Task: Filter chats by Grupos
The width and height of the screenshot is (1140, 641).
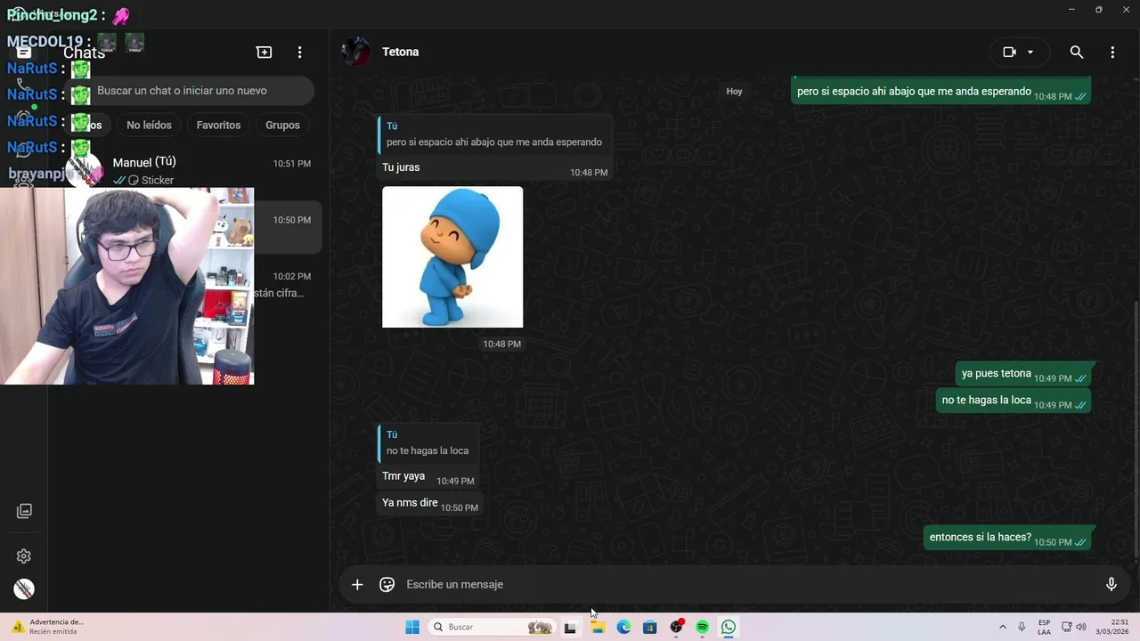Action: click(x=282, y=125)
